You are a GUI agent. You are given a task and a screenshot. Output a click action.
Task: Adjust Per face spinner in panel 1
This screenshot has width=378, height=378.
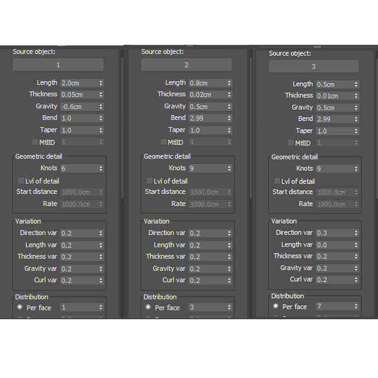[101, 307]
